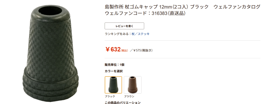The height and width of the screenshot is (104, 264).
Task: Click the 販売単位：1個 text
Action: (x=114, y=65)
